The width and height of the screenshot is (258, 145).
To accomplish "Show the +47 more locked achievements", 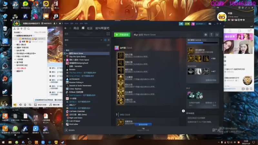I will click(213, 71).
